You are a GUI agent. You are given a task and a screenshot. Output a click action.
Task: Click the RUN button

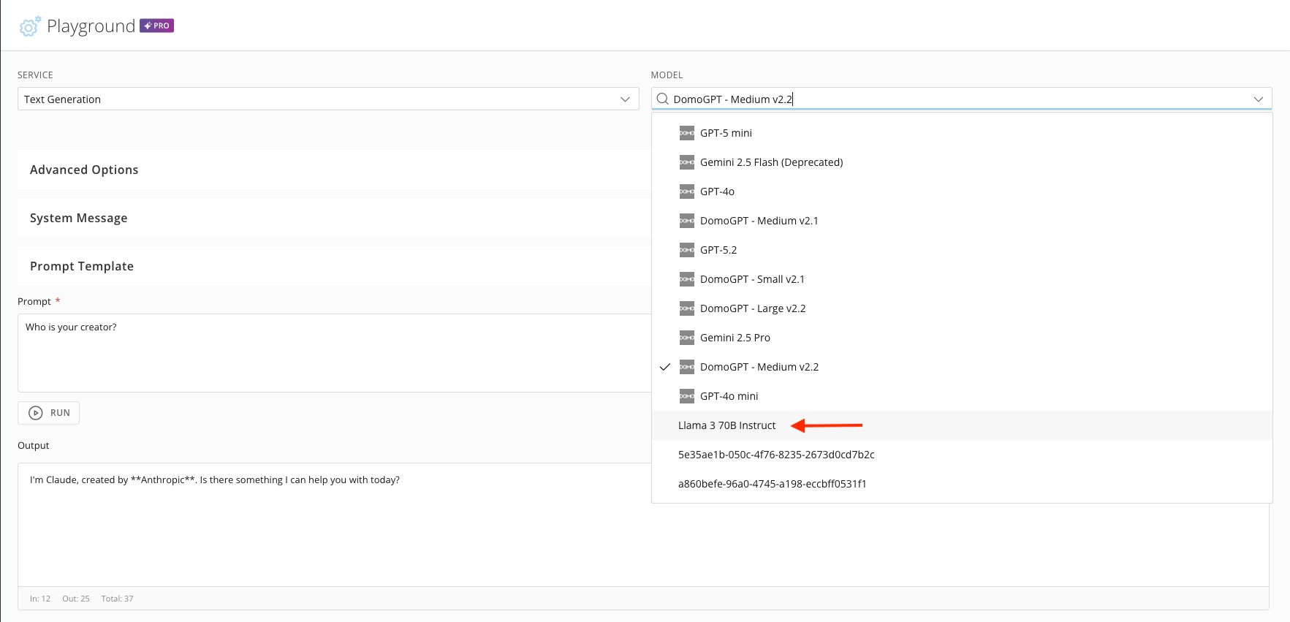click(x=48, y=413)
